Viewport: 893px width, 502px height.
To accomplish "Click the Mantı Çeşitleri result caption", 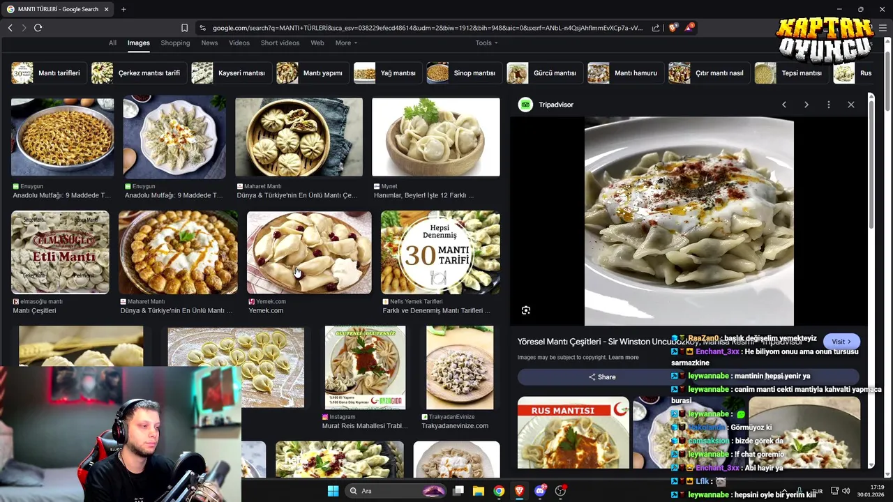I will [x=34, y=310].
